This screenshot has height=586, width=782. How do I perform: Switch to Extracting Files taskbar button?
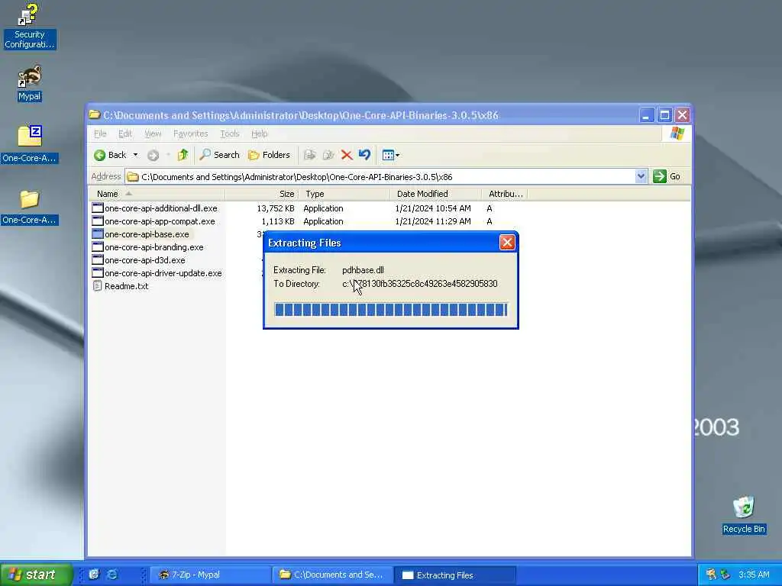click(454, 575)
